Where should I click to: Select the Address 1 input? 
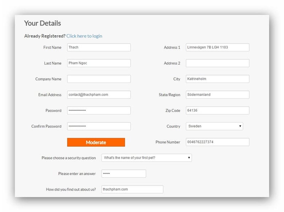point(218,47)
